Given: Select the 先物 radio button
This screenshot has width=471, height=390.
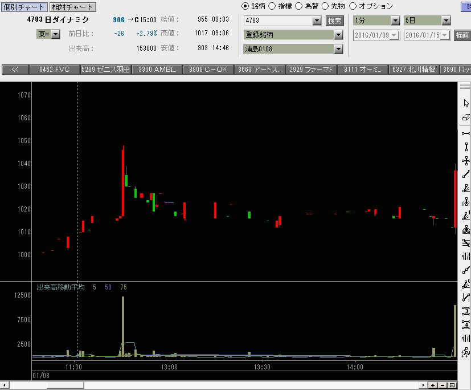Looking at the screenshot, I should pos(325,6).
